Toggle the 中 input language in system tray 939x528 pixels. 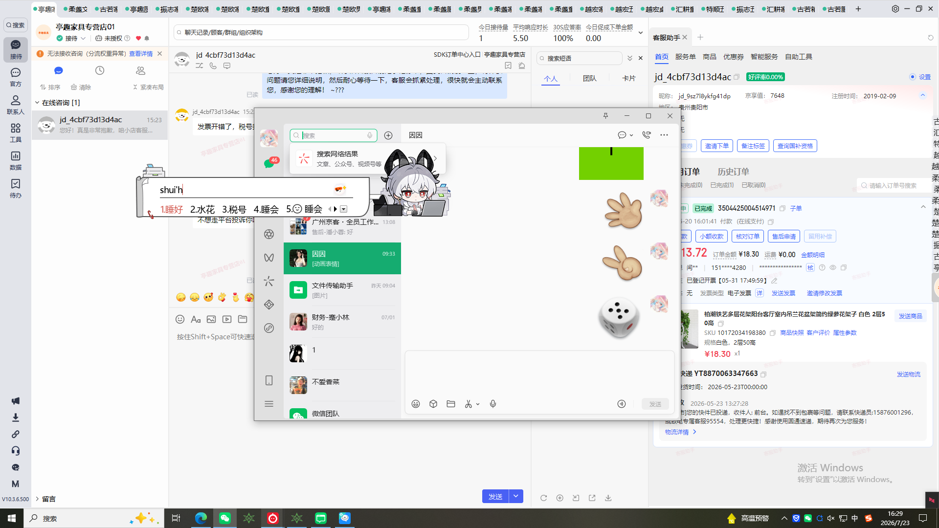click(x=855, y=518)
